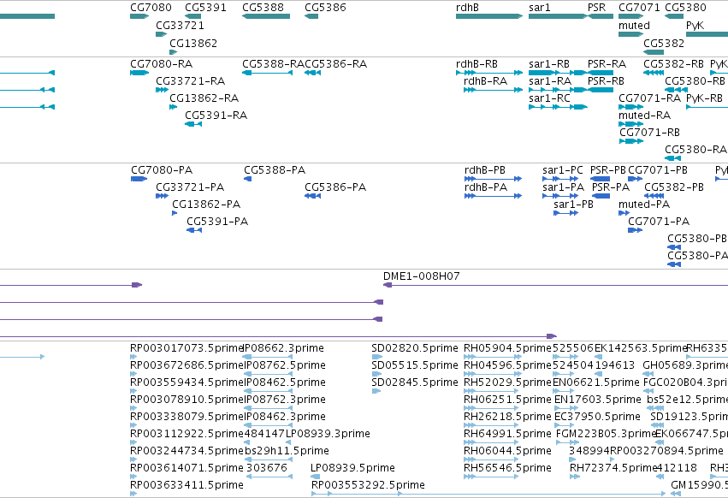Screen dimensions: 728x498
Task: Click the CG7071-RB transcript label
Action: click(650, 133)
